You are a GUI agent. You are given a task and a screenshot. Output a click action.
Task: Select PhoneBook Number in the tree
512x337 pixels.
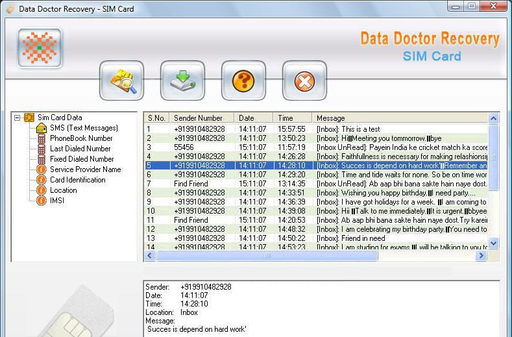(81, 138)
